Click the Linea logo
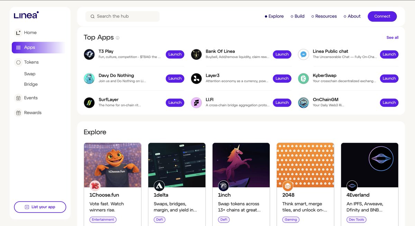Image resolution: width=415 pixels, height=226 pixels. coord(26,15)
